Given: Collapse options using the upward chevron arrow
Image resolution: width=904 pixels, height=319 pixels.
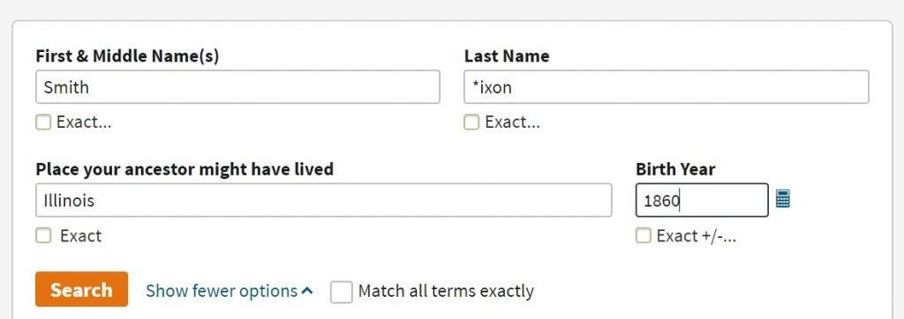Looking at the screenshot, I should tap(307, 291).
